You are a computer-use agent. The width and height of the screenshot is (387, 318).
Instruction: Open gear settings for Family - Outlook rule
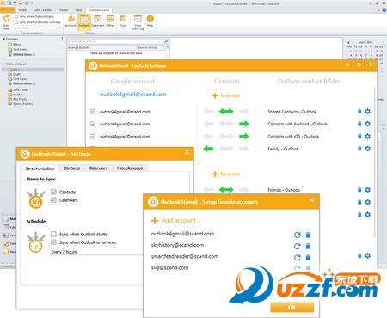[x=368, y=149]
